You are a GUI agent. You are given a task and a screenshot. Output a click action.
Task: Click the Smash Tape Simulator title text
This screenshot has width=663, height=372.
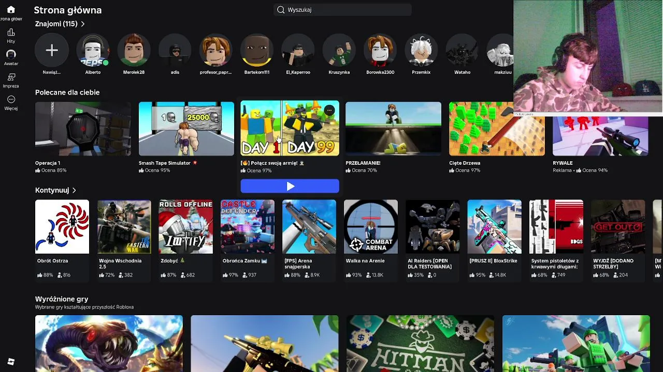(165, 163)
